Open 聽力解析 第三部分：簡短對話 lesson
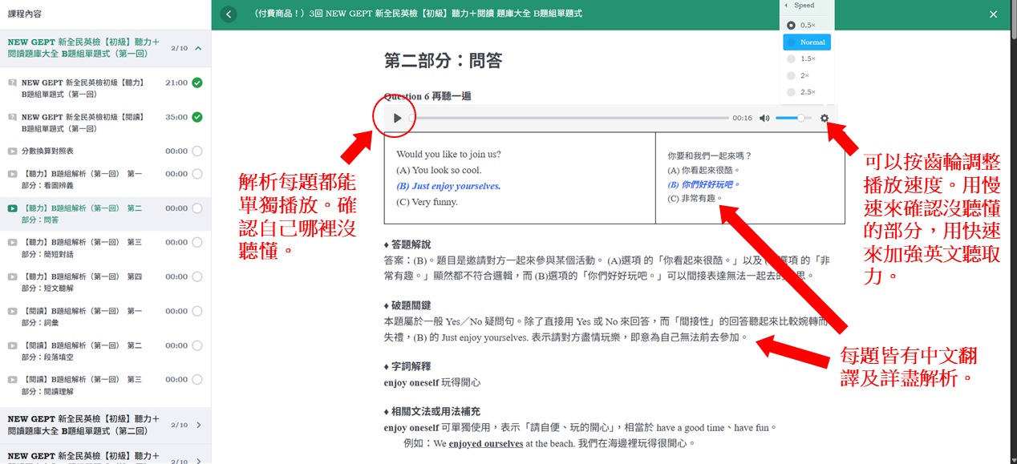Viewport: 1017px width, 464px height. coord(82,247)
